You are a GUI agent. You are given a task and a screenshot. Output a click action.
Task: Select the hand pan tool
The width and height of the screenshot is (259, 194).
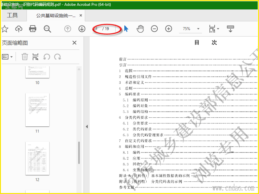coord(140,29)
